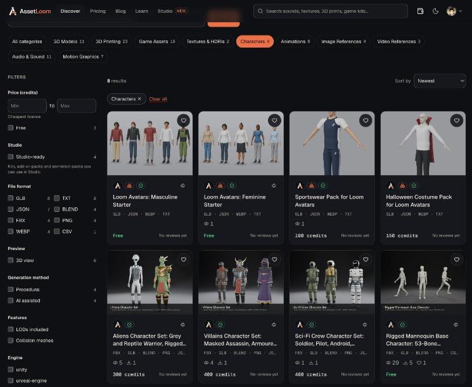Select the 3D Models category
The image size is (472, 387).
(68, 42)
